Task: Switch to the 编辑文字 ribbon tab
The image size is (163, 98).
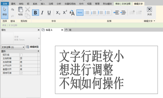Action: tap(138, 4)
